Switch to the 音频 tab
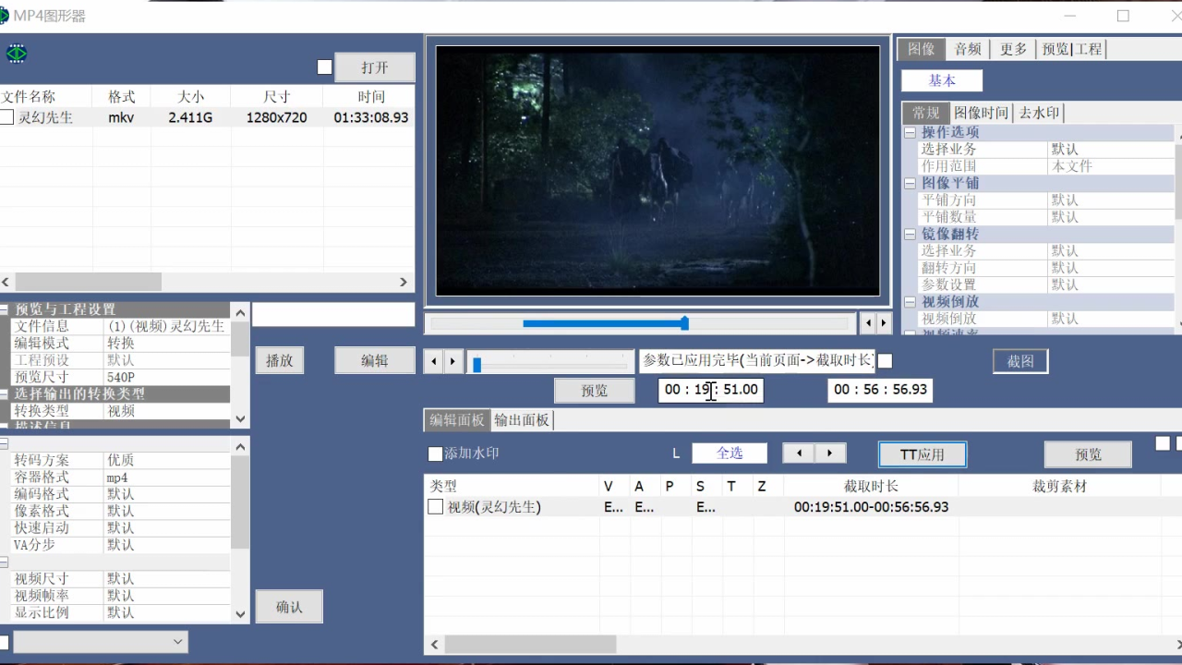 tap(968, 49)
